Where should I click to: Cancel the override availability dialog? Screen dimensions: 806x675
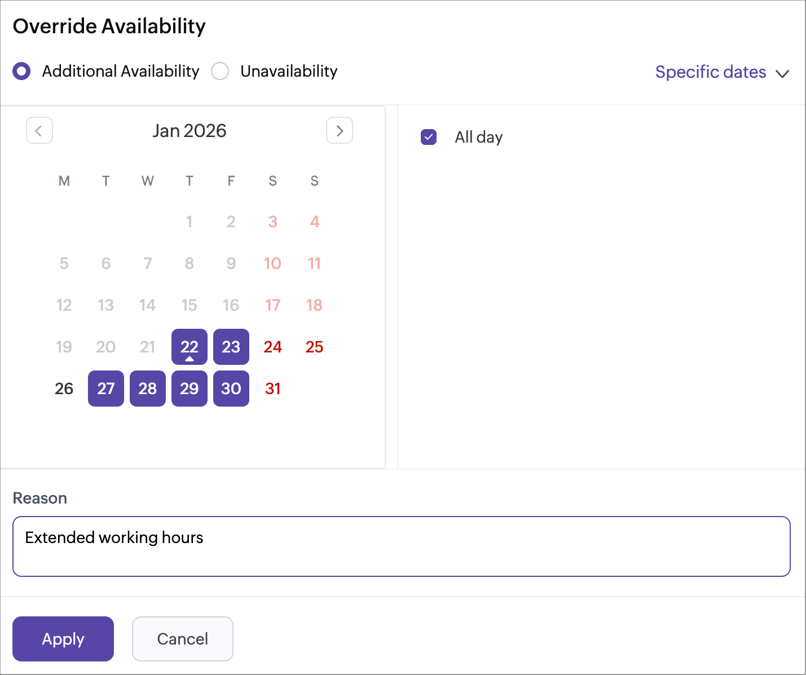(183, 639)
